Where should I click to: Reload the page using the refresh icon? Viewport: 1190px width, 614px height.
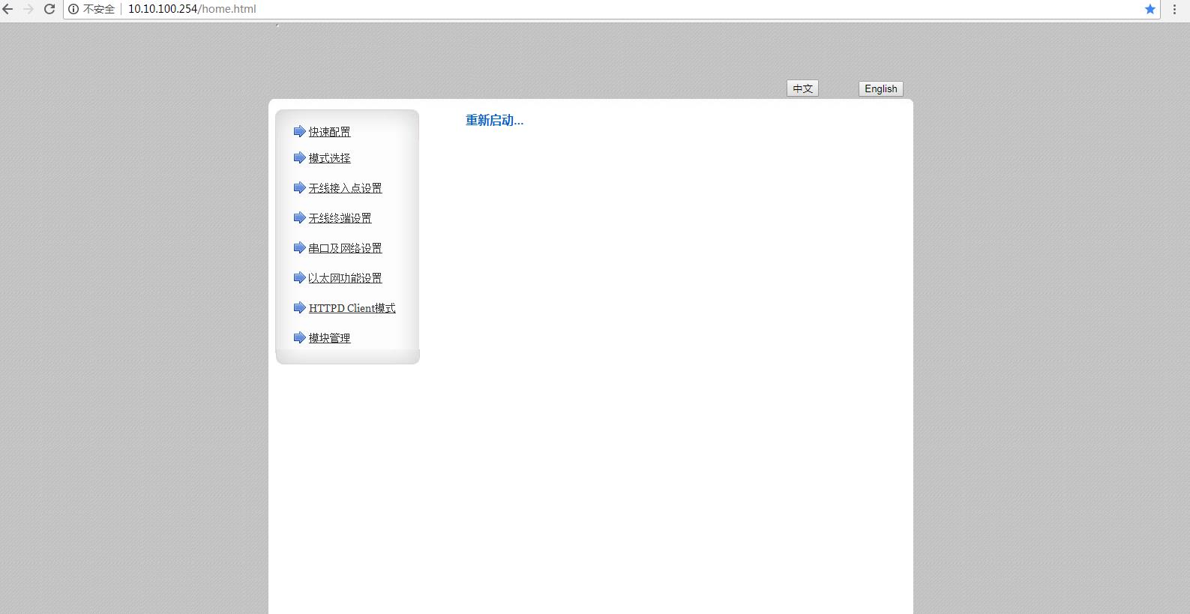pyautogui.click(x=49, y=9)
